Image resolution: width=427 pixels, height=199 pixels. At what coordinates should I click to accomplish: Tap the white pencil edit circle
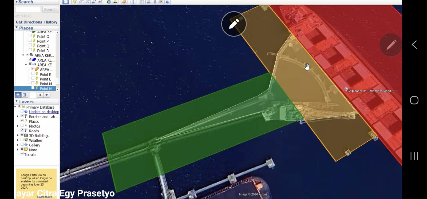click(x=234, y=24)
